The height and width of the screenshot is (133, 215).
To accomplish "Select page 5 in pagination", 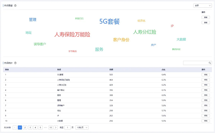I will 40,128.
